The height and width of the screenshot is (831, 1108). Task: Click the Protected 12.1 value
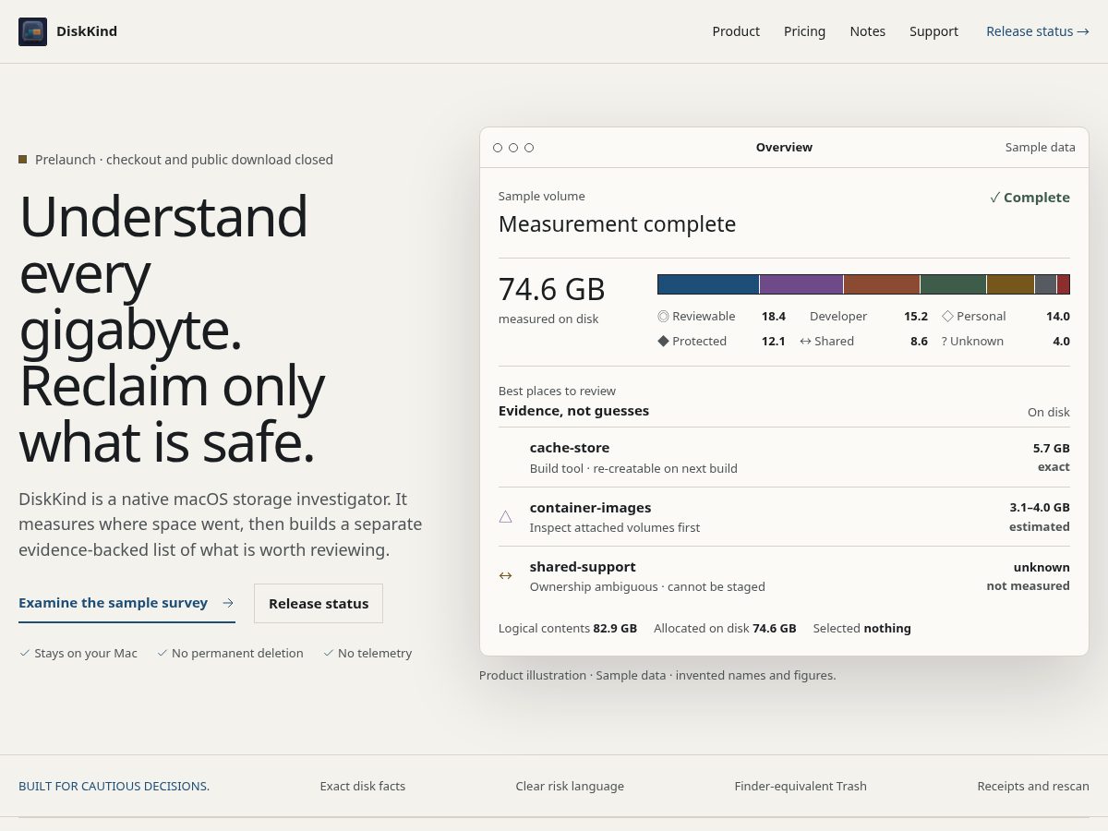pos(774,341)
